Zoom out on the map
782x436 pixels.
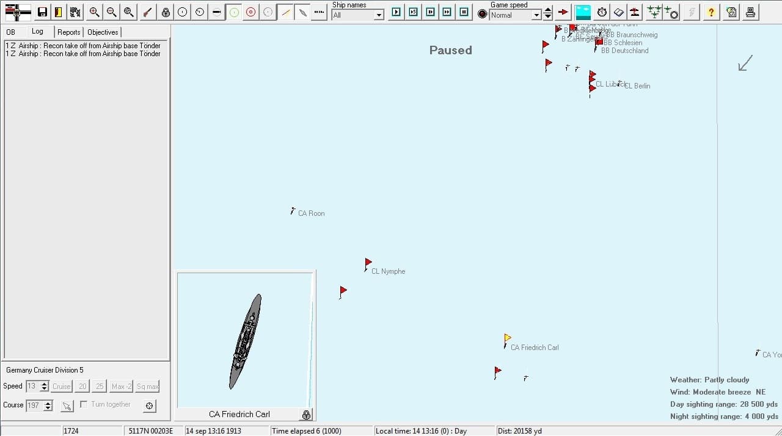112,12
